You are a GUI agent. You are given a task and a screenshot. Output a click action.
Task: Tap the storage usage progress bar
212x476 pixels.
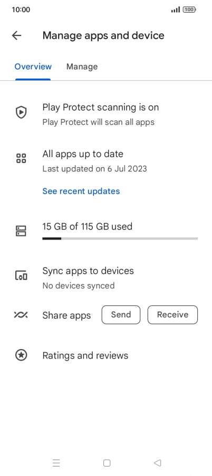click(120, 239)
